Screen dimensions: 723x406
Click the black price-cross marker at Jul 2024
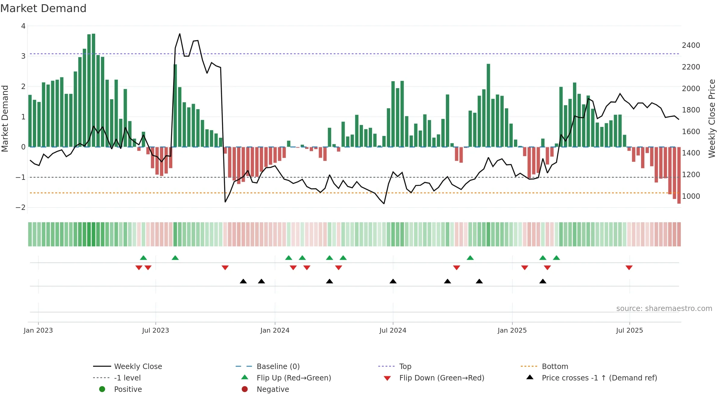coord(393,281)
